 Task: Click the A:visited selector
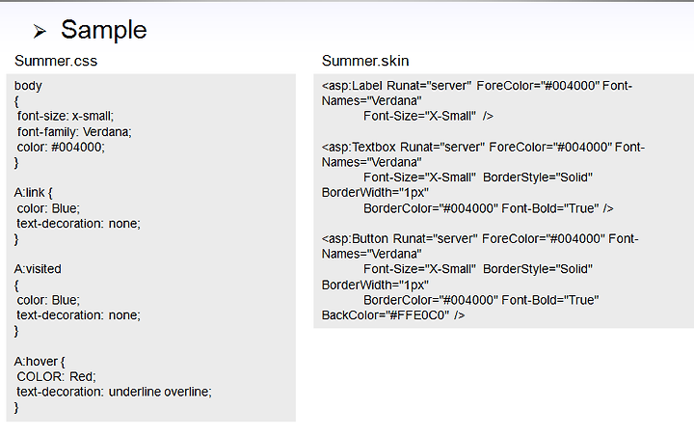[x=38, y=269]
